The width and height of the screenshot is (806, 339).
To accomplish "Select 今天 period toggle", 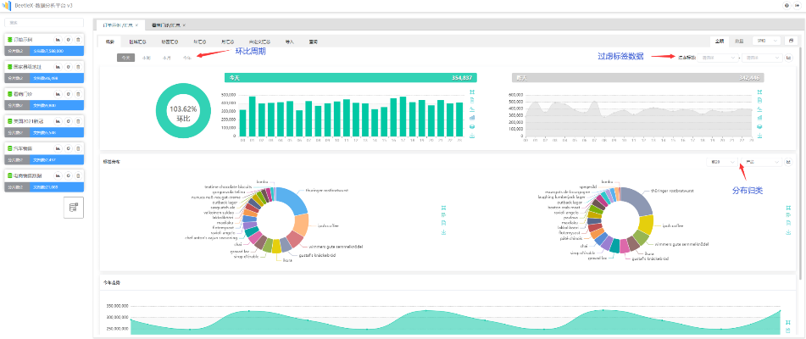I will (x=125, y=58).
